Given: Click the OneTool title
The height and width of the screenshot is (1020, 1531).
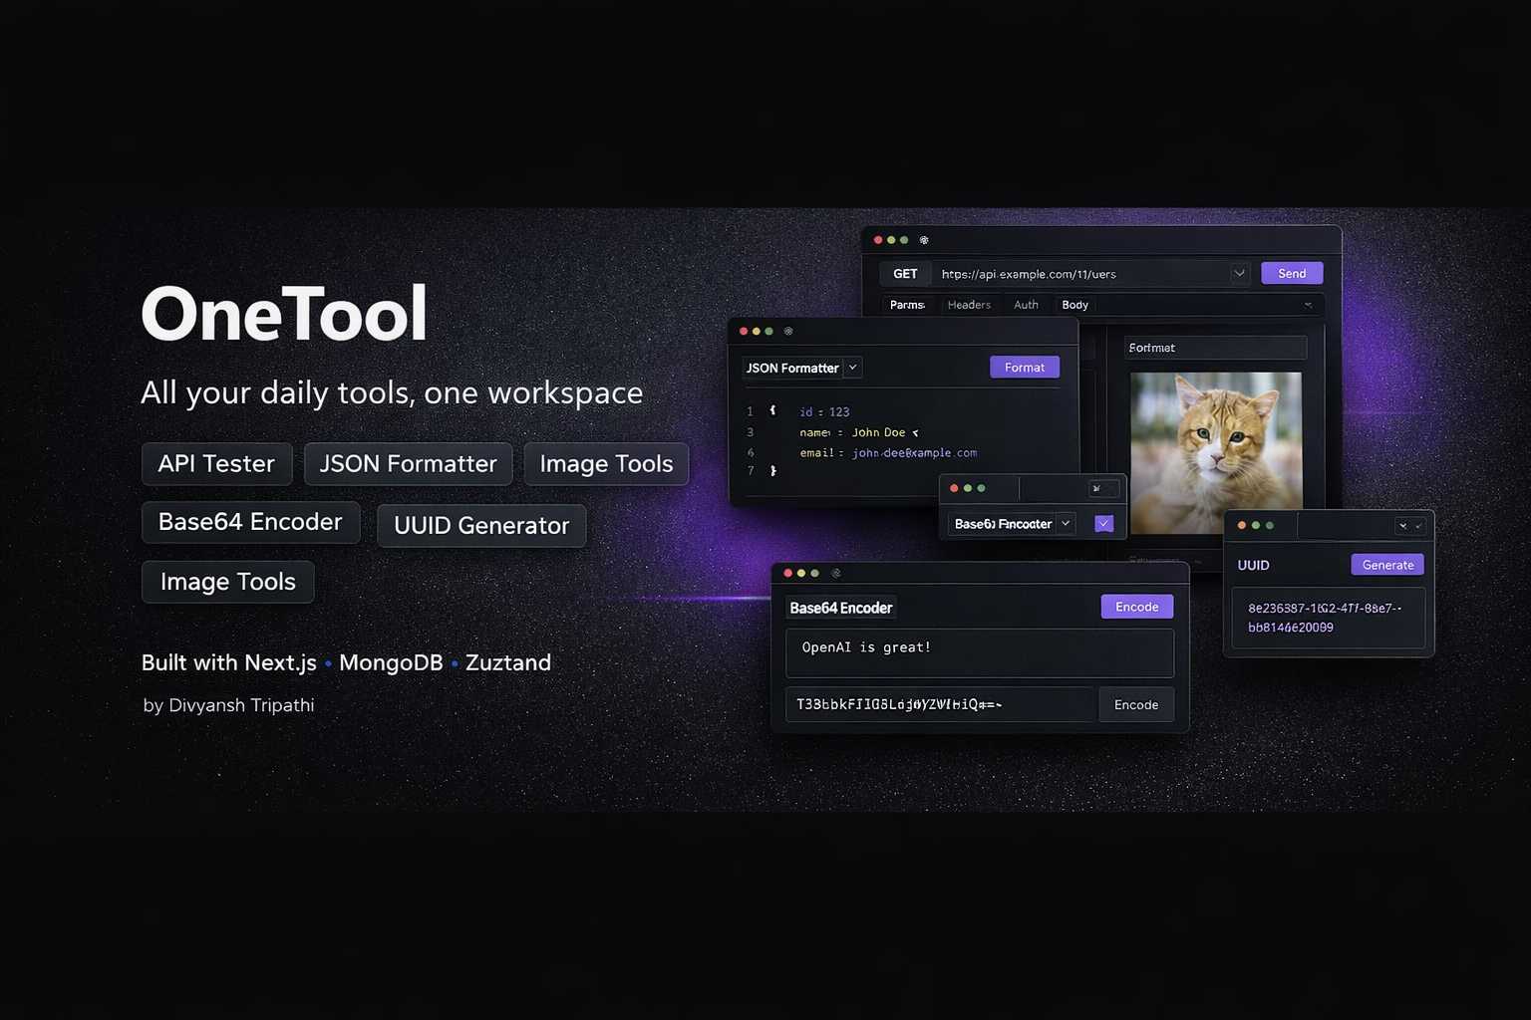Looking at the screenshot, I should tap(284, 314).
